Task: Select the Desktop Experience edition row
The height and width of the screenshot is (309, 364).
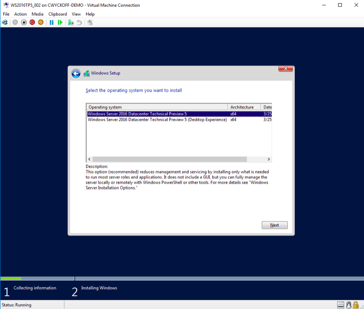Action: pos(179,120)
